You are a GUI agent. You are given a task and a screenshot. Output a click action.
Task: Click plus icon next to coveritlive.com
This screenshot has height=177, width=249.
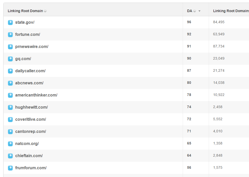(10, 119)
